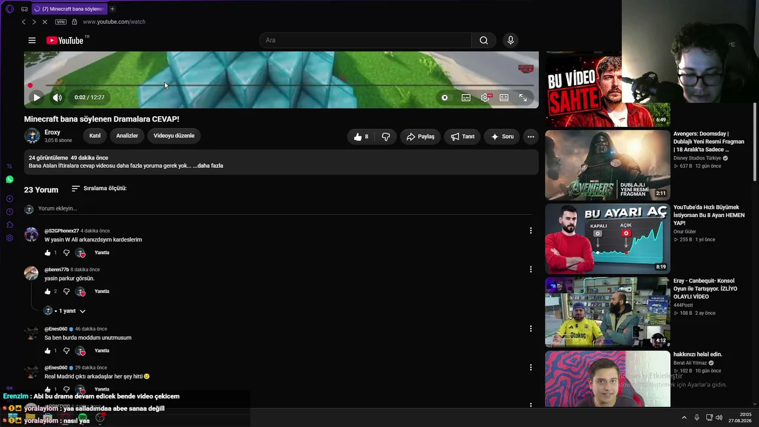Open the taskbar volume icon

click(x=719, y=418)
